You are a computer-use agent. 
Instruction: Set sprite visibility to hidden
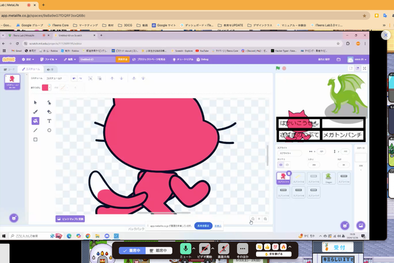point(287,165)
